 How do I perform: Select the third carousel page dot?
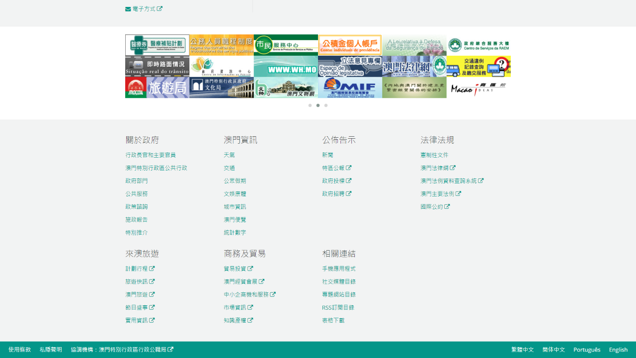tap(326, 105)
